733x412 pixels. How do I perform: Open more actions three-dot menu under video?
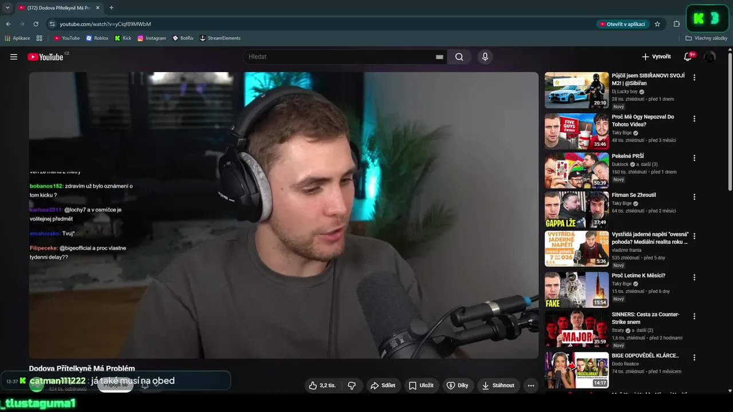(531, 386)
